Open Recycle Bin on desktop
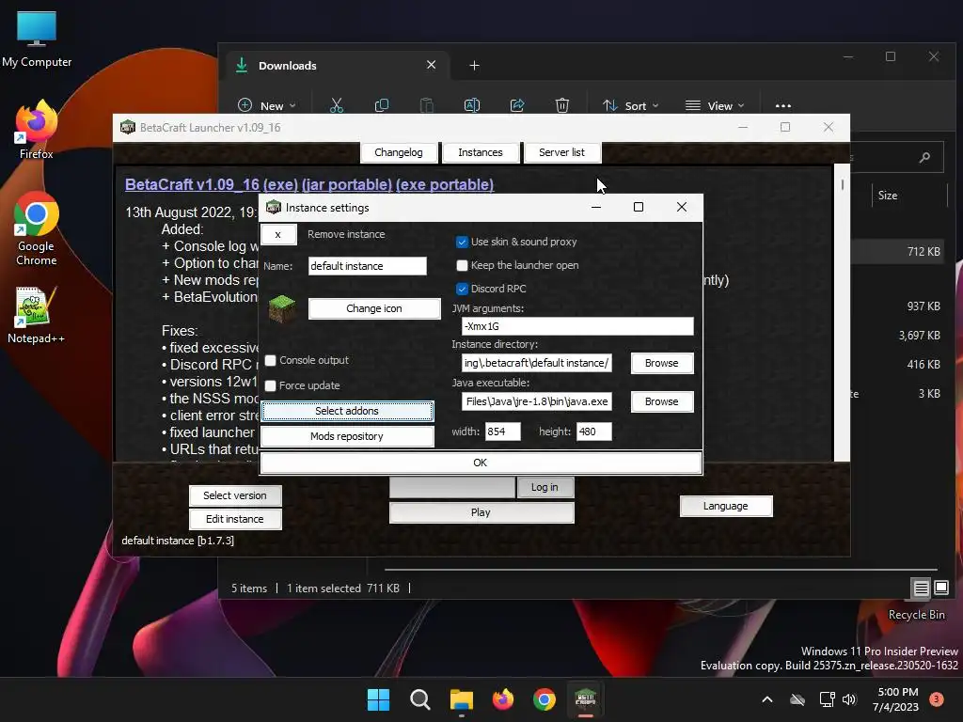Screen dimensions: 963x722 tap(916, 615)
